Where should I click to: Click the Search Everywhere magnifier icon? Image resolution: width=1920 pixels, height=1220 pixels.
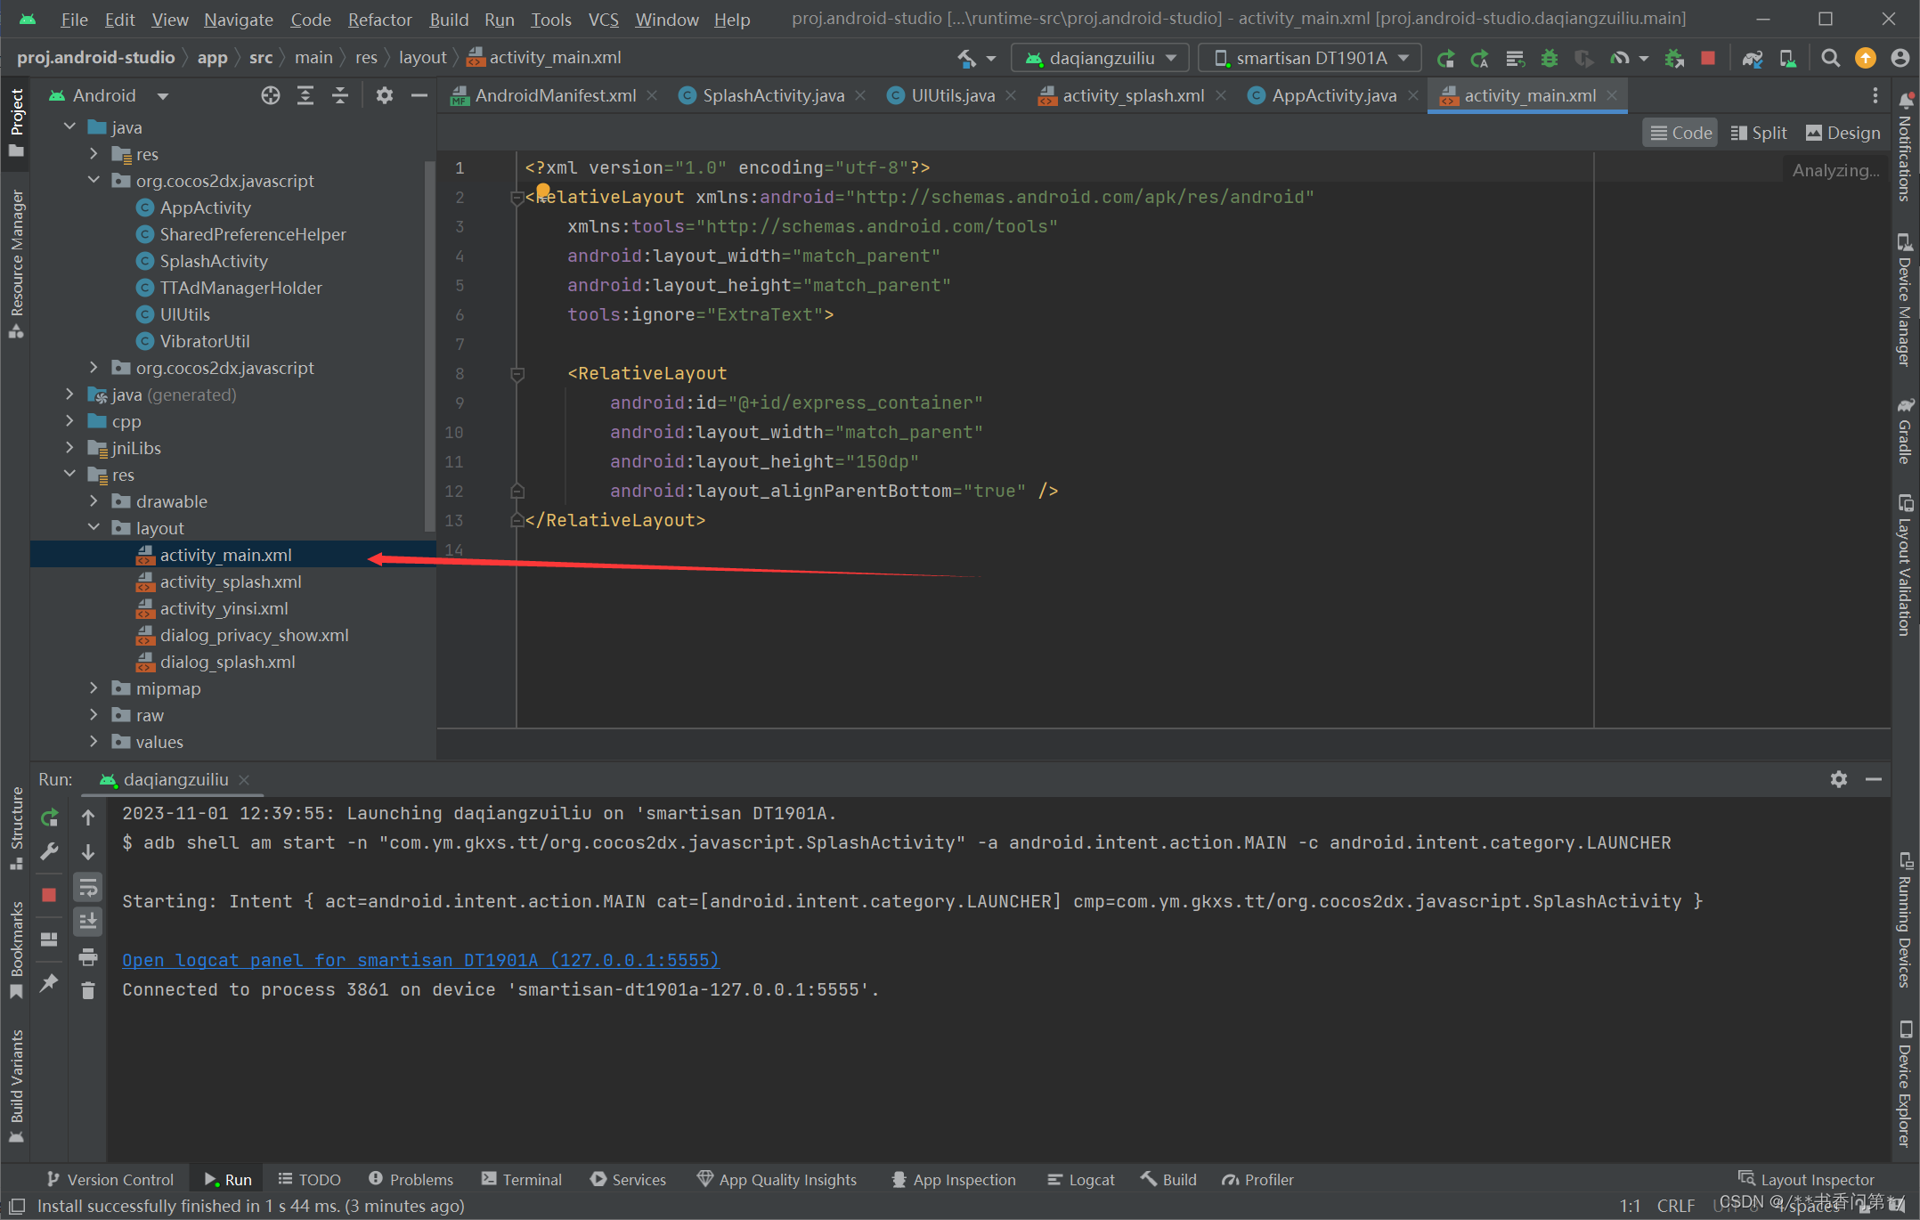1830,58
